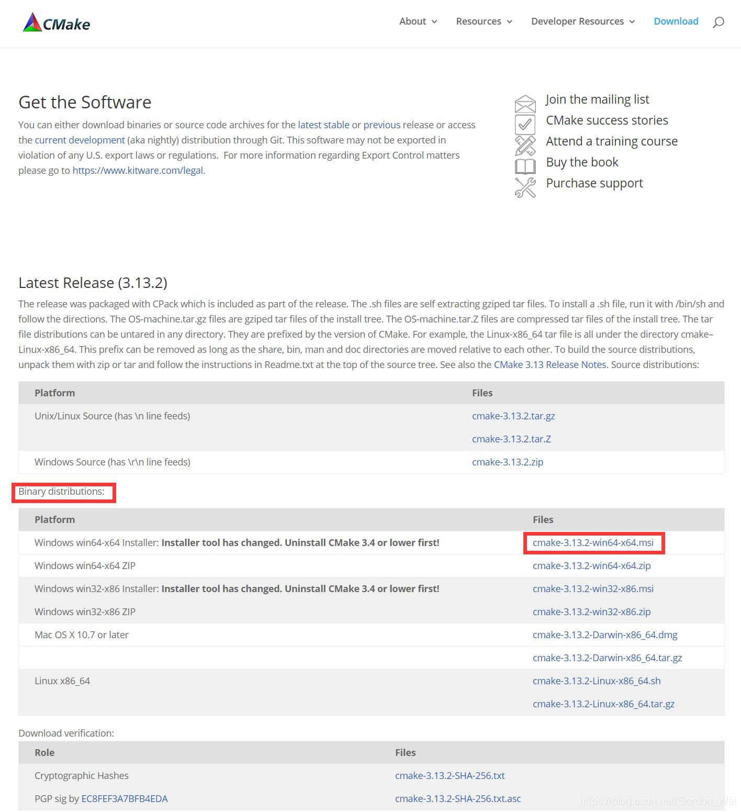The height and width of the screenshot is (812, 741).
Task: Open cmake-3.13.2-SHA-256.txt.asc signature file
Action: click(458, 799)
